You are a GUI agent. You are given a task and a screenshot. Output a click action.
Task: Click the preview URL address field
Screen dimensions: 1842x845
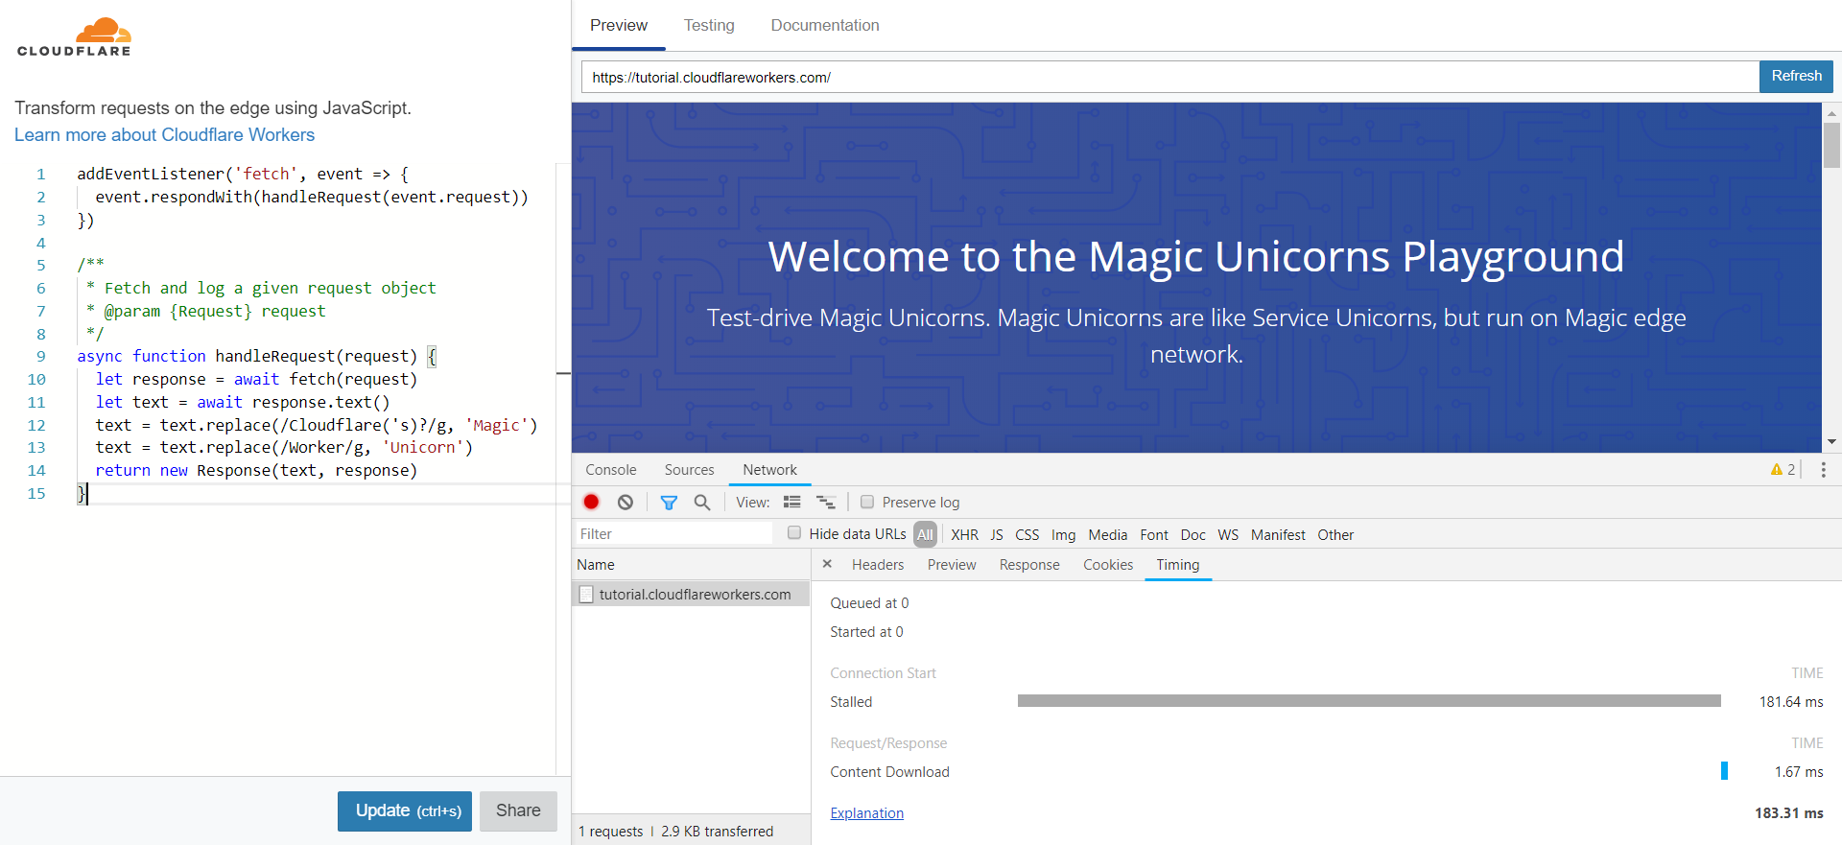pos(1169,77)
